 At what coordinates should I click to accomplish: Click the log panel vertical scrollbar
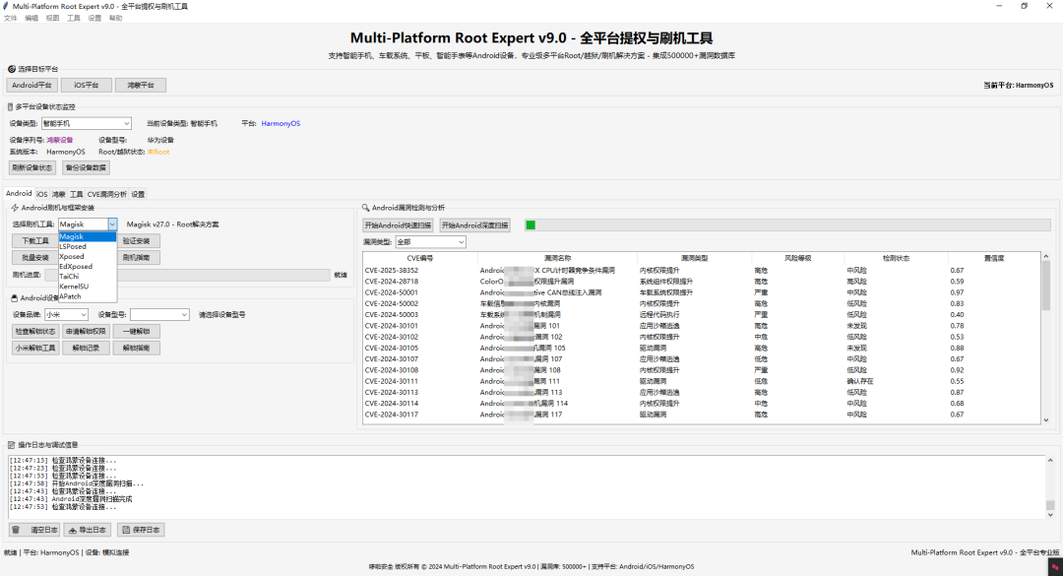coord(1050,487)
